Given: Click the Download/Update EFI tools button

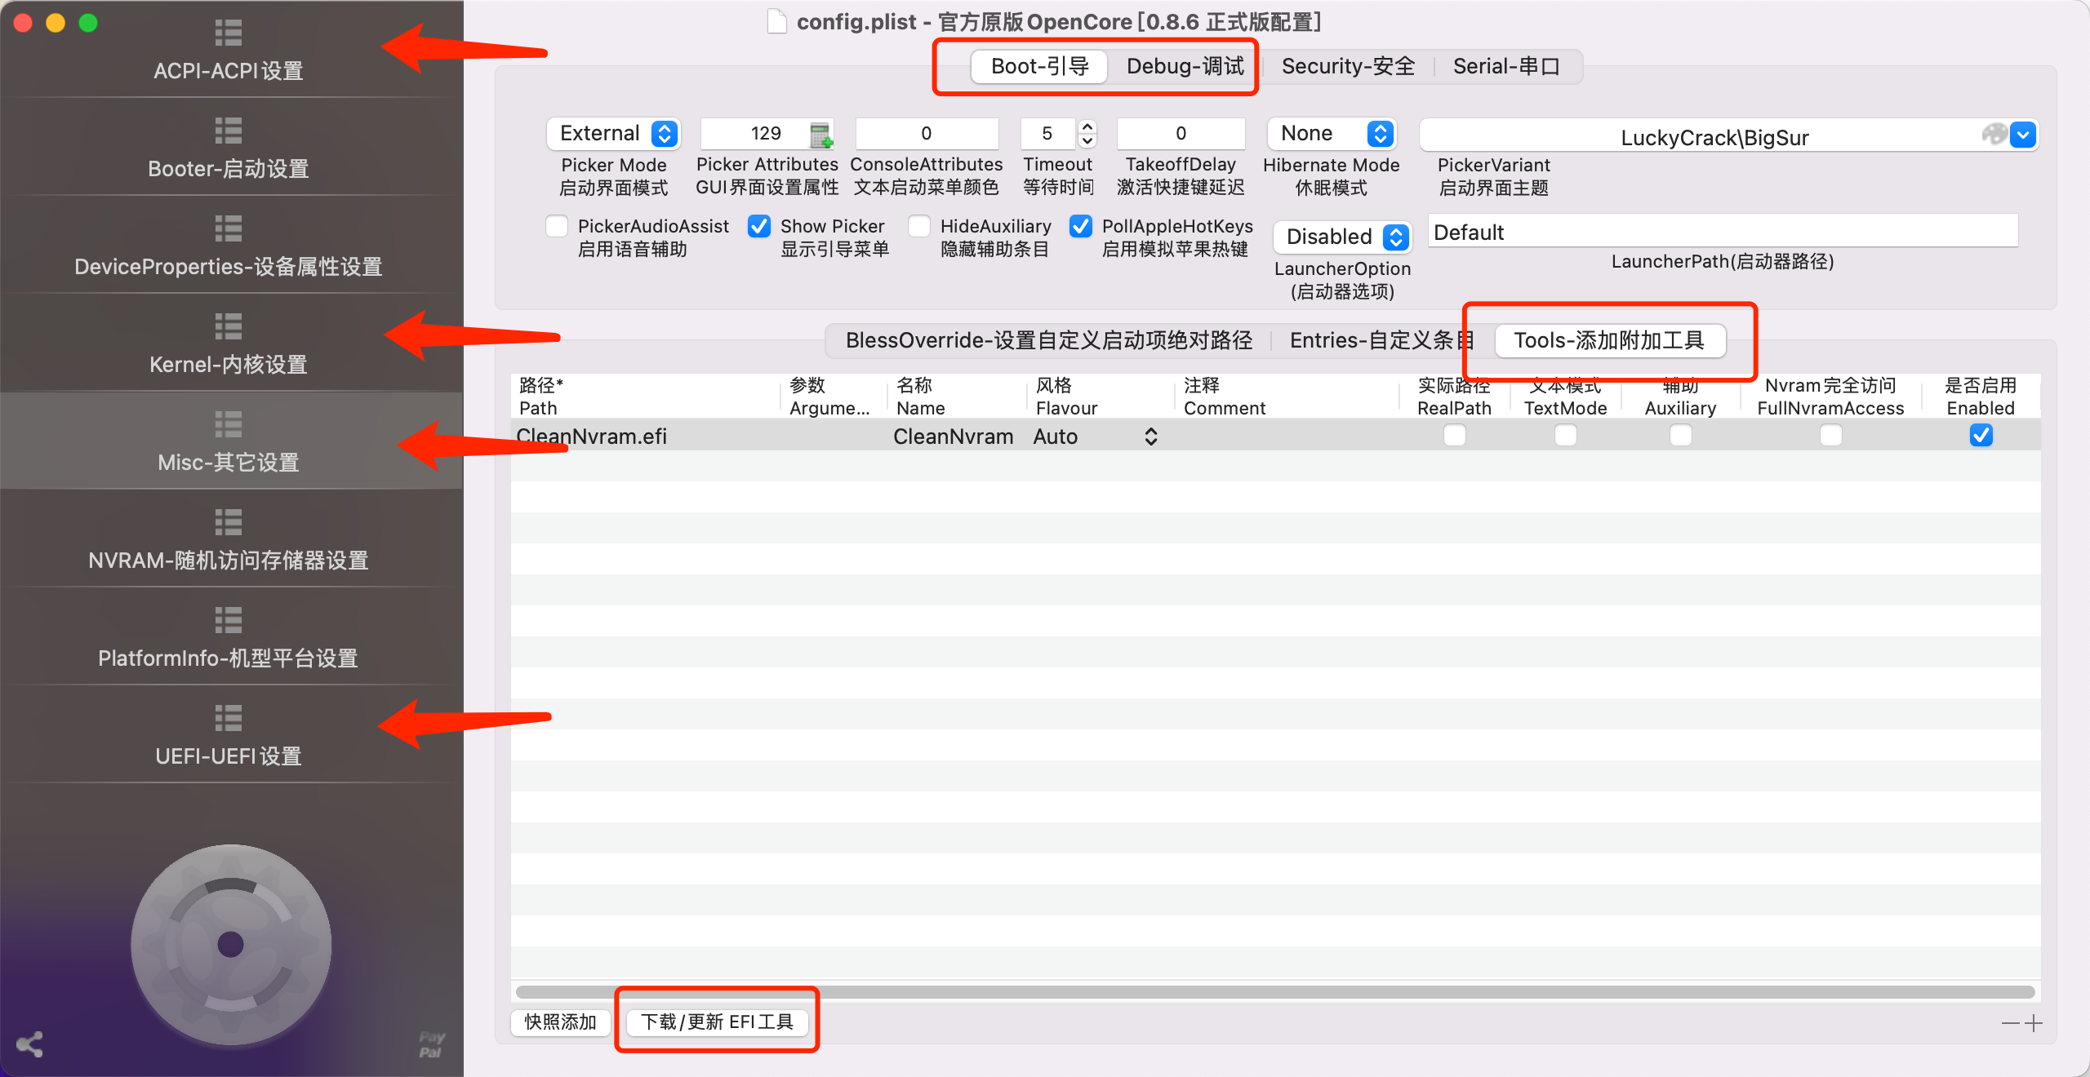Looking at the screenshot, I should coord(717,1022).
